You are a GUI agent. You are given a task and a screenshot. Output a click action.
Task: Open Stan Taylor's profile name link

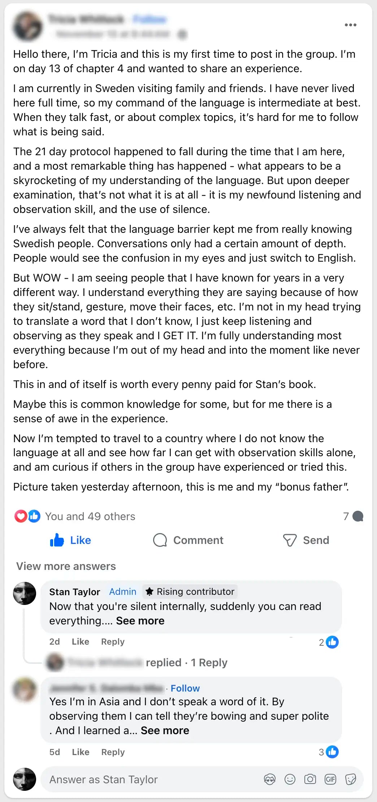(x=74, y=592)
